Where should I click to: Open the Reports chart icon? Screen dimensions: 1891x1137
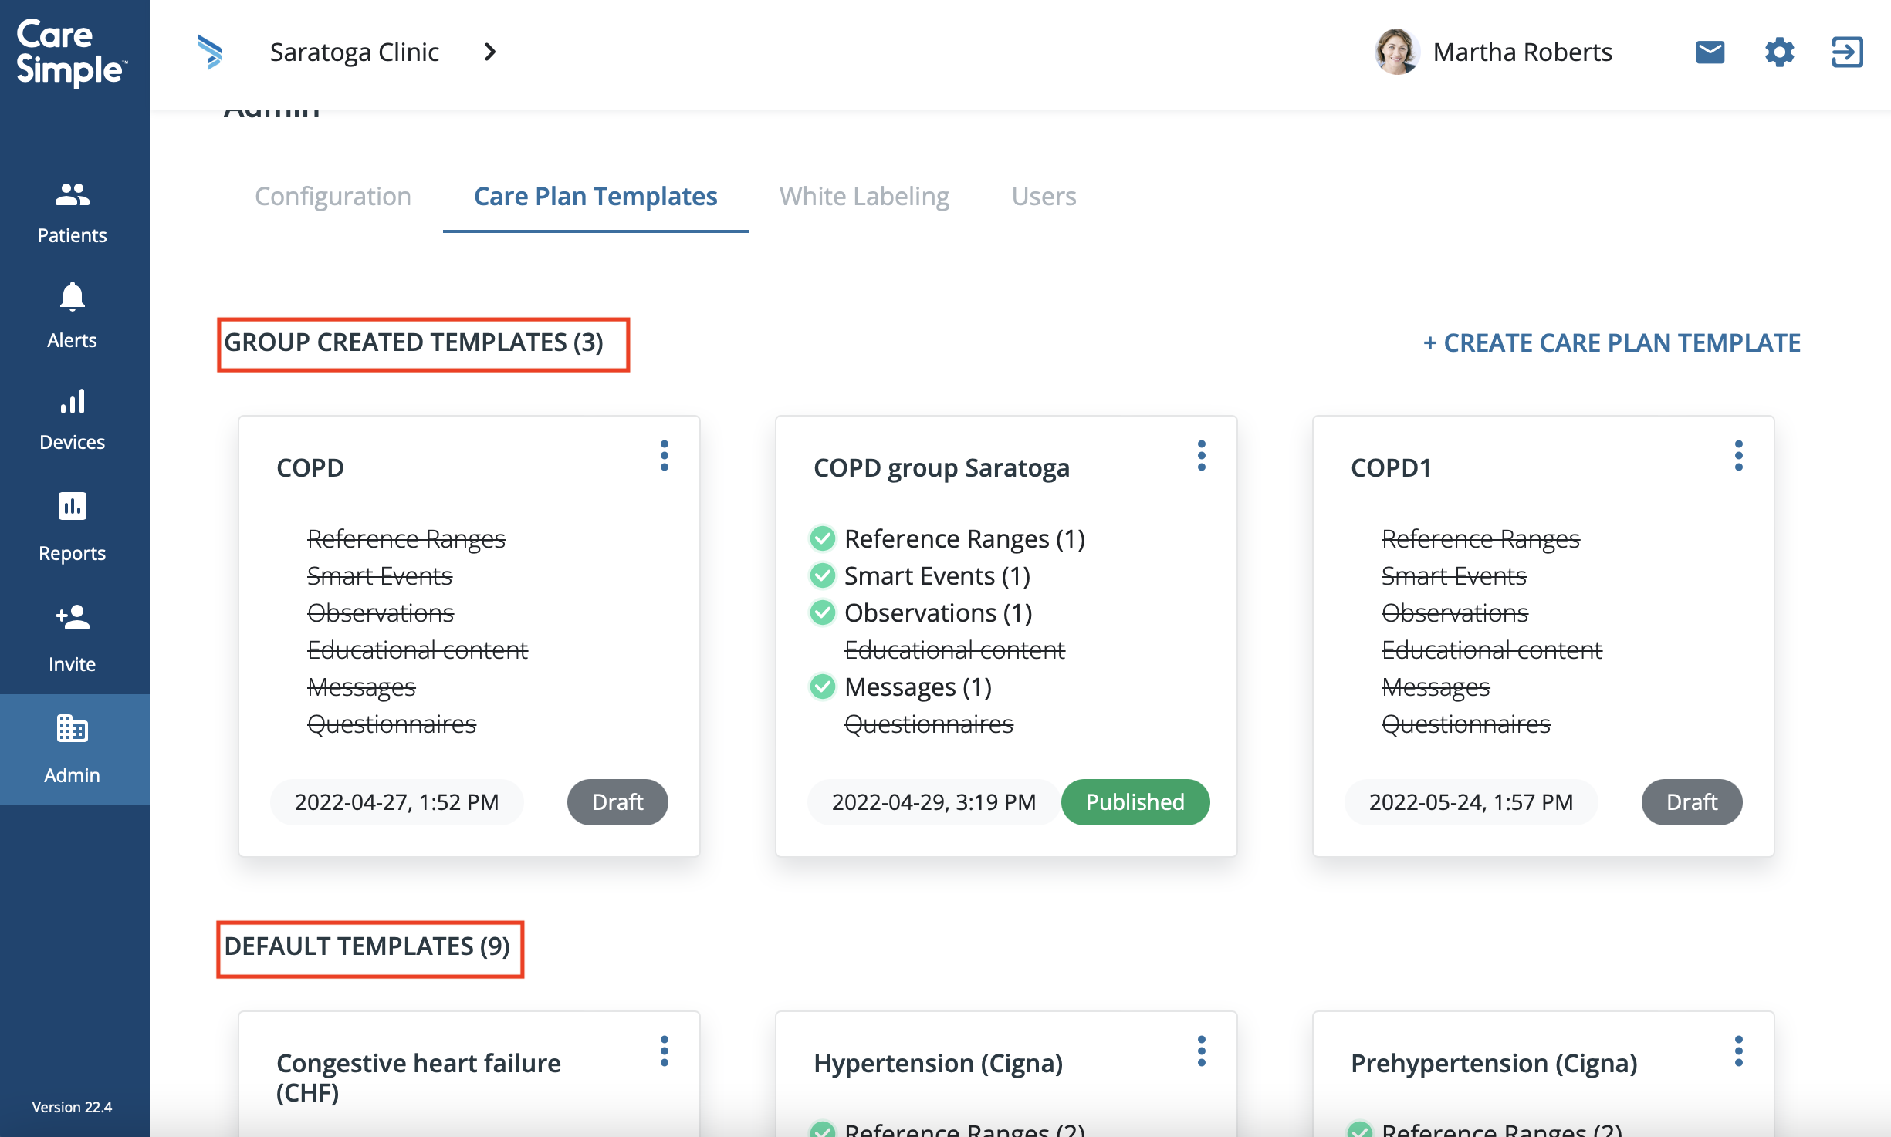click(x=72, y=507)
